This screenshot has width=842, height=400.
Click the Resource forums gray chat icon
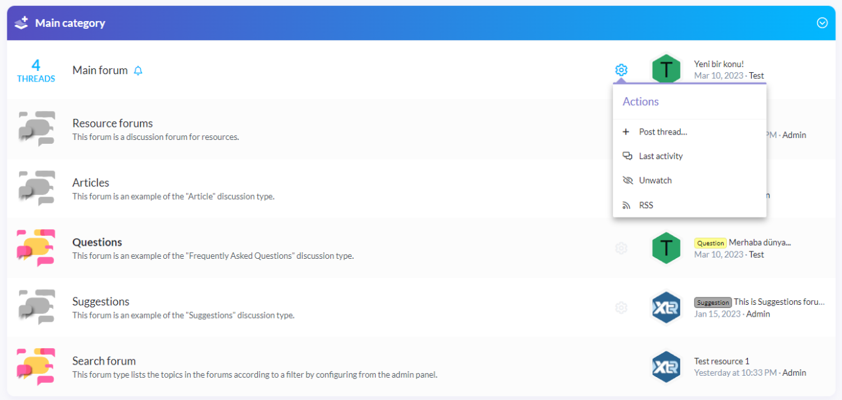click(x=36, y=129)
